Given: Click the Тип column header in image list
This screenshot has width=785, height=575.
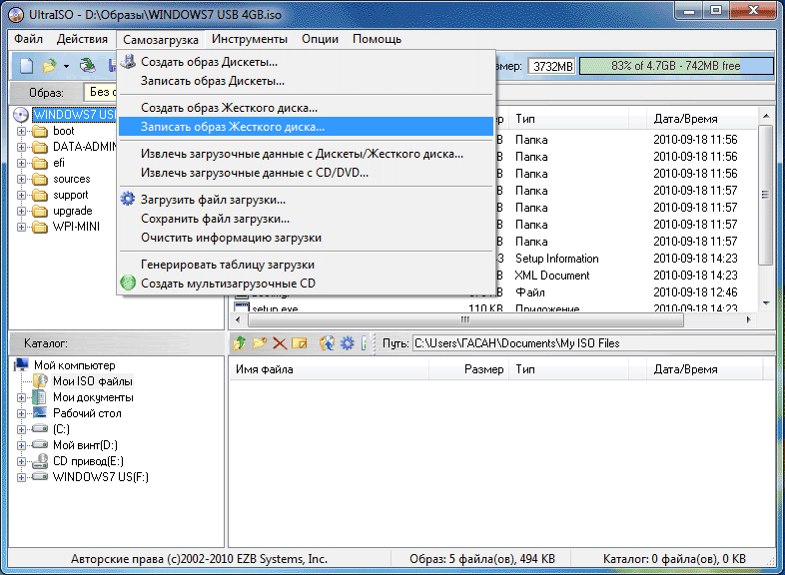Looking at the screenshot, I should (569, 119).
